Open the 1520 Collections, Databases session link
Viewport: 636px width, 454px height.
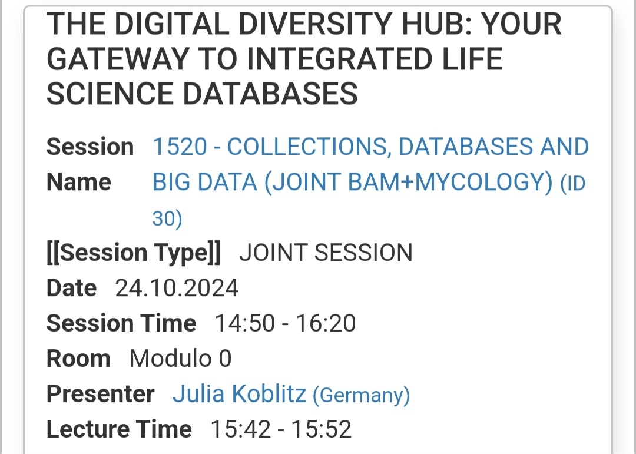click(370, 147)
